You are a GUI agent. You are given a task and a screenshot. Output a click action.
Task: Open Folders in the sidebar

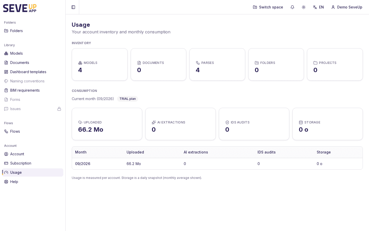point(33,31)
